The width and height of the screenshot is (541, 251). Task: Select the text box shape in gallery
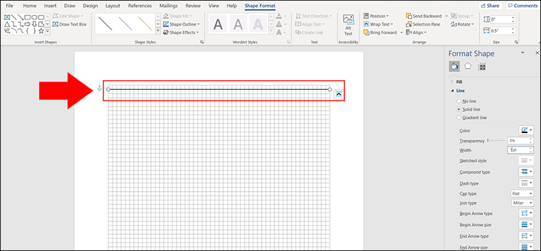[x=7, y=17]
